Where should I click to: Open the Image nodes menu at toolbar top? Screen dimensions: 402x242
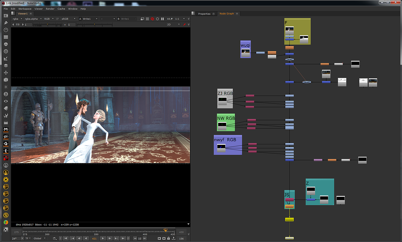tap(6, 16)
